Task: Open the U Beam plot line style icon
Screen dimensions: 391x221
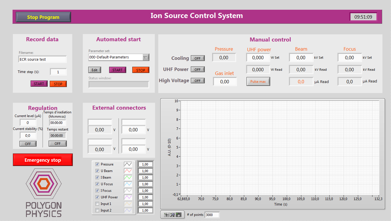Action: coord(128,171)
